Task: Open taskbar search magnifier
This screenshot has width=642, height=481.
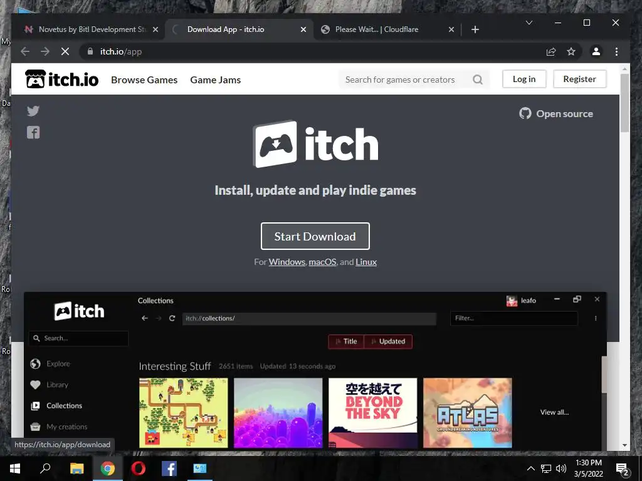Action: (45, 468)
